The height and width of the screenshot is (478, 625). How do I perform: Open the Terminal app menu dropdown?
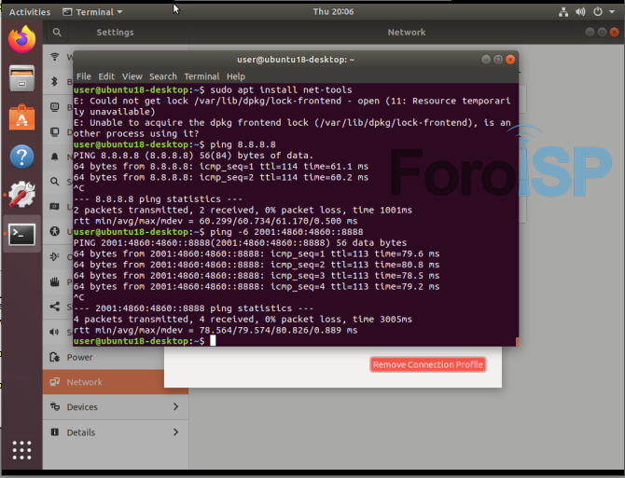[93, 12]
